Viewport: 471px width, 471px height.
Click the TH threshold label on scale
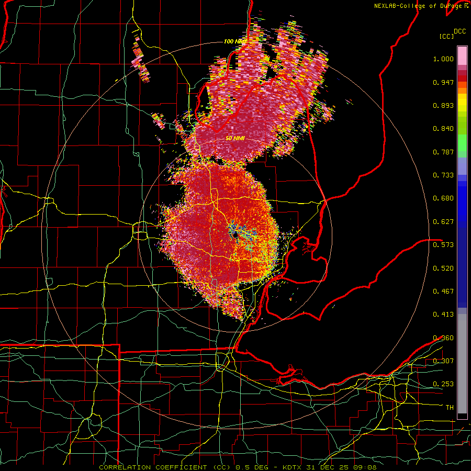pos(450,408)
